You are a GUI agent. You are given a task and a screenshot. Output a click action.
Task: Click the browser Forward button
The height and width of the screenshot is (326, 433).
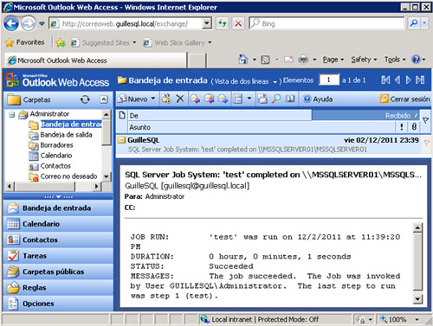coord(29,23)
